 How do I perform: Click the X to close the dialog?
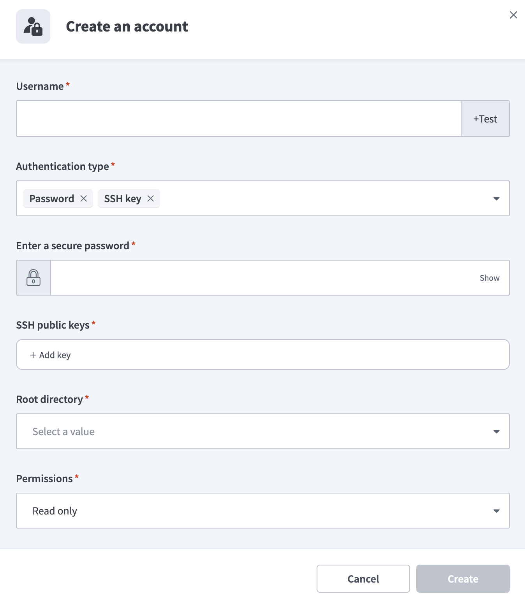click(x=513, y=15)
